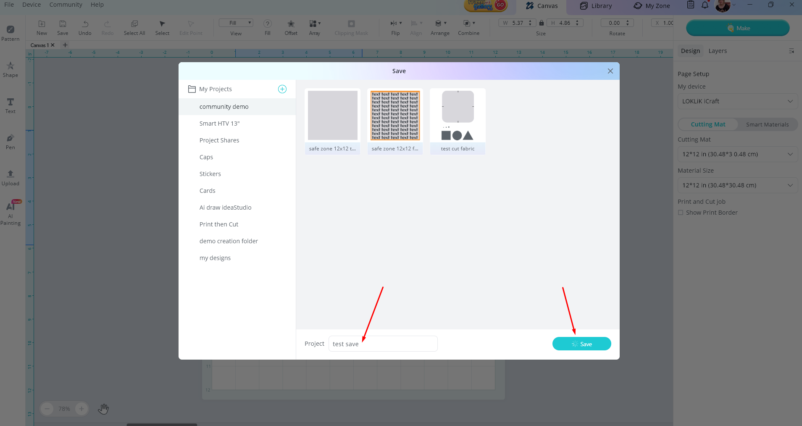Screen dimensions: 802x426
Task: Click the Project name input field
Action: coord(383,344)
